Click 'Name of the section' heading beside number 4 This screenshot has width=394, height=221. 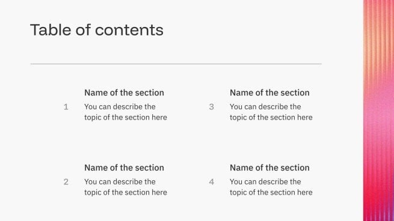tap(269, 168)
